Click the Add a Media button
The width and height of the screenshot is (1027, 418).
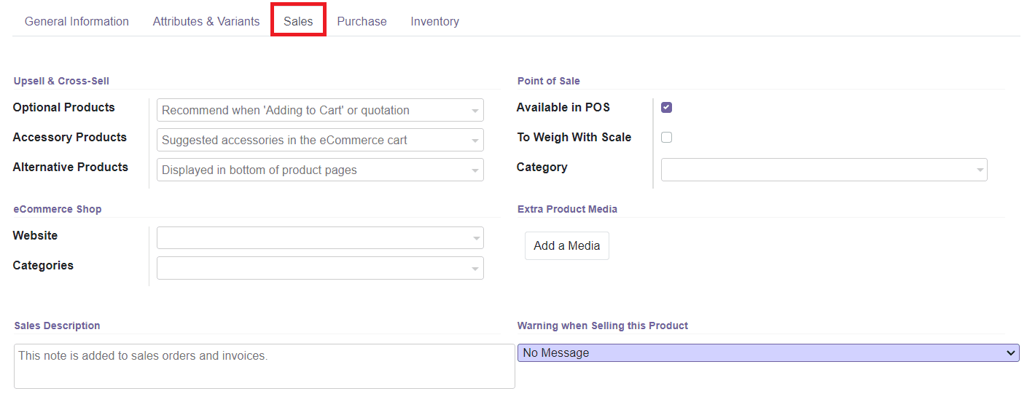point(566,246)
